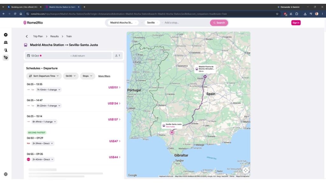The image size is (326, 183).
Task: Expand the 2h 39min Direct details
Action: [x=43, y=143]
